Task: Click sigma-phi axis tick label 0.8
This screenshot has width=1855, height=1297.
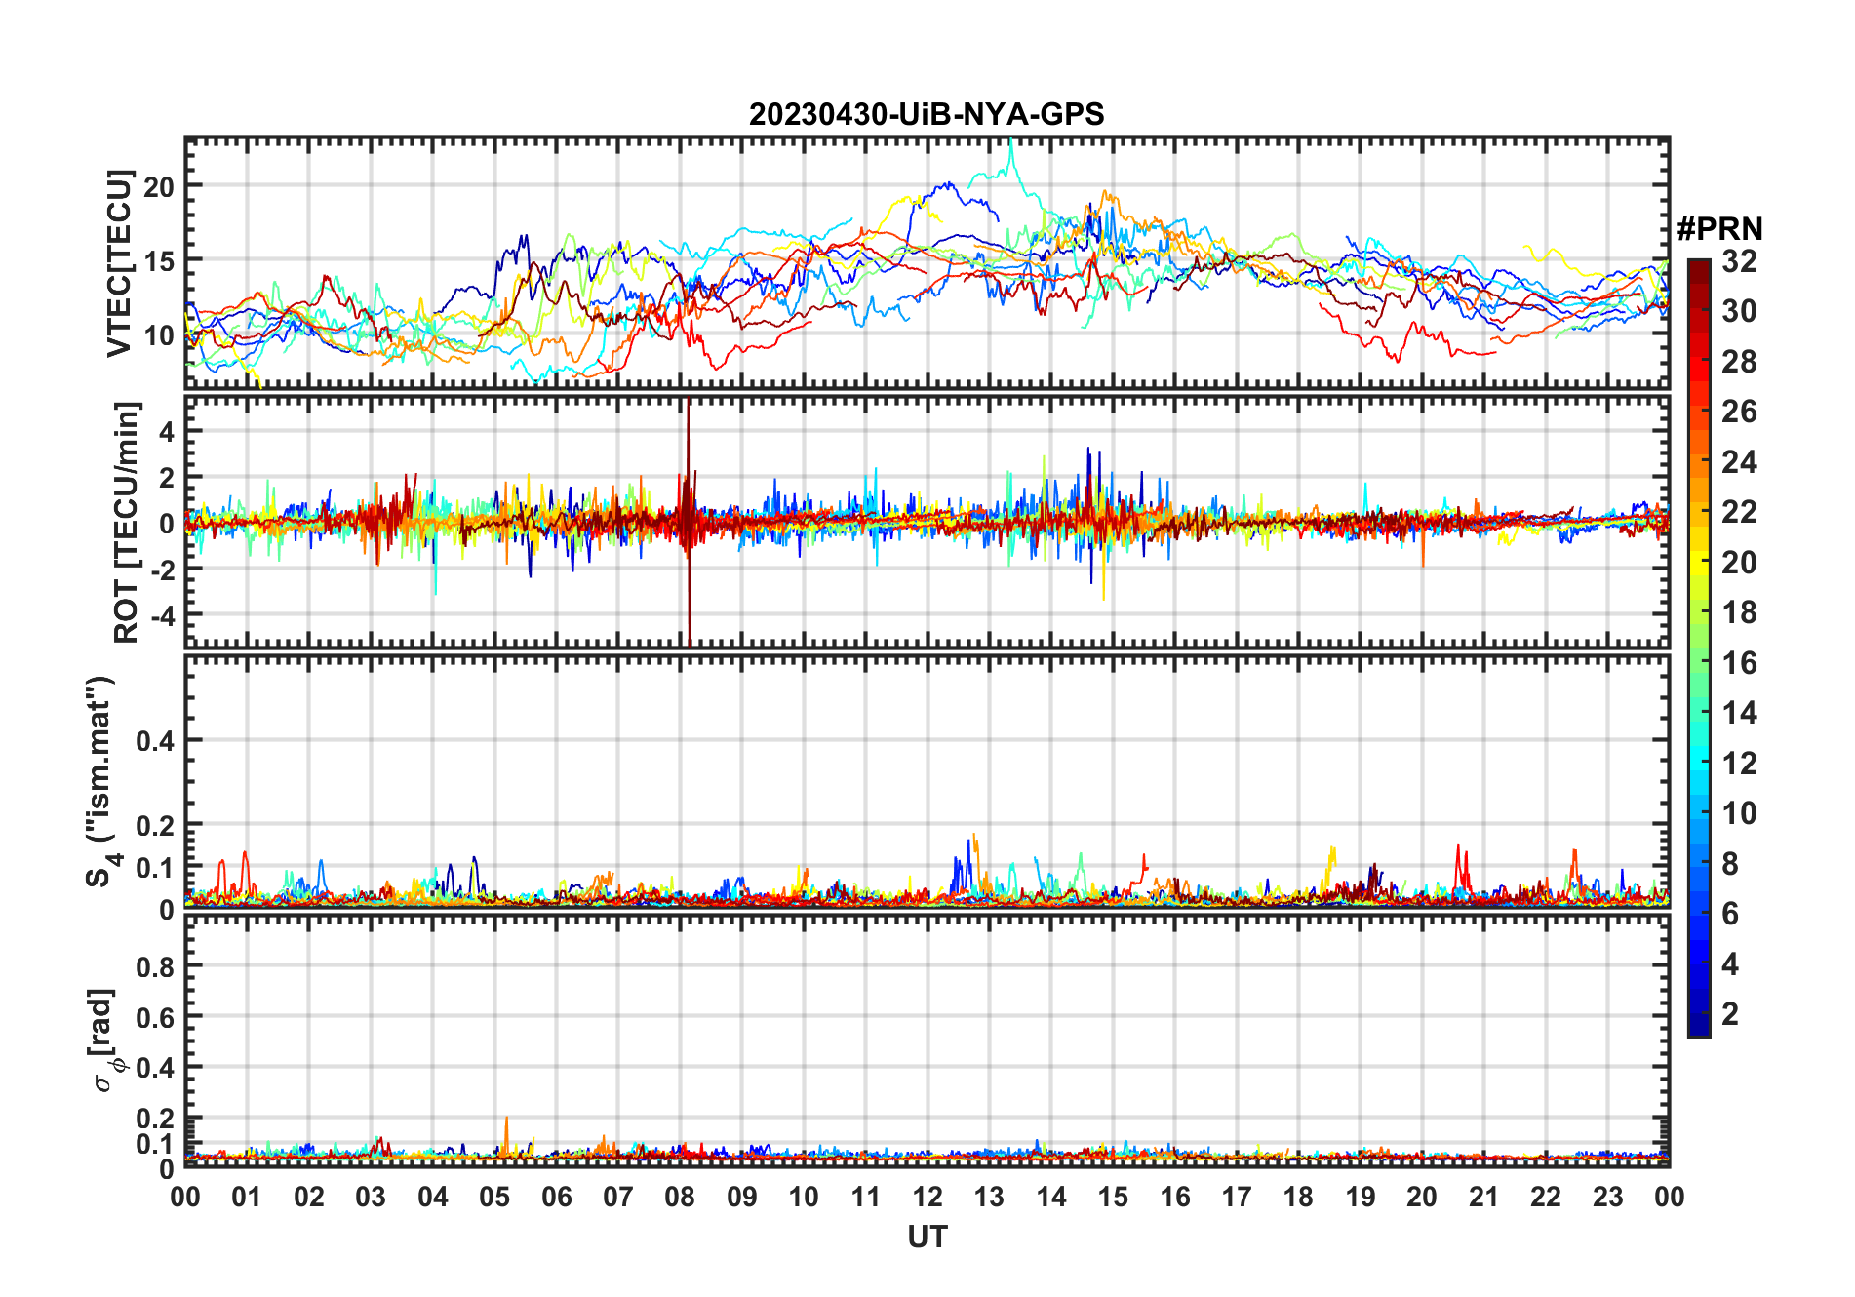Action: pyautogui.click(x=156, y=966)
